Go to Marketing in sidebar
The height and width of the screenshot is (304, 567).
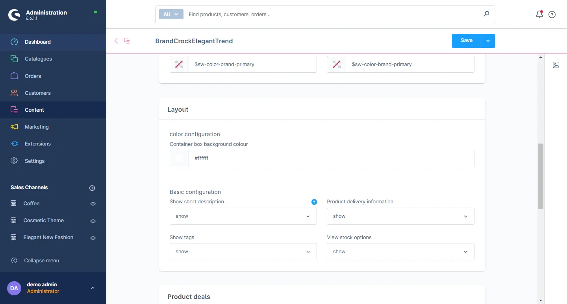(37, 127)
